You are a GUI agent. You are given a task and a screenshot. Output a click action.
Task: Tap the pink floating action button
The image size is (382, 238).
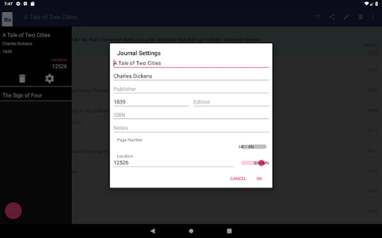13,211
